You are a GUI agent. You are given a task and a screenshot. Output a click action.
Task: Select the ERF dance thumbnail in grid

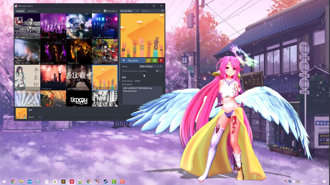pos(105,77)
